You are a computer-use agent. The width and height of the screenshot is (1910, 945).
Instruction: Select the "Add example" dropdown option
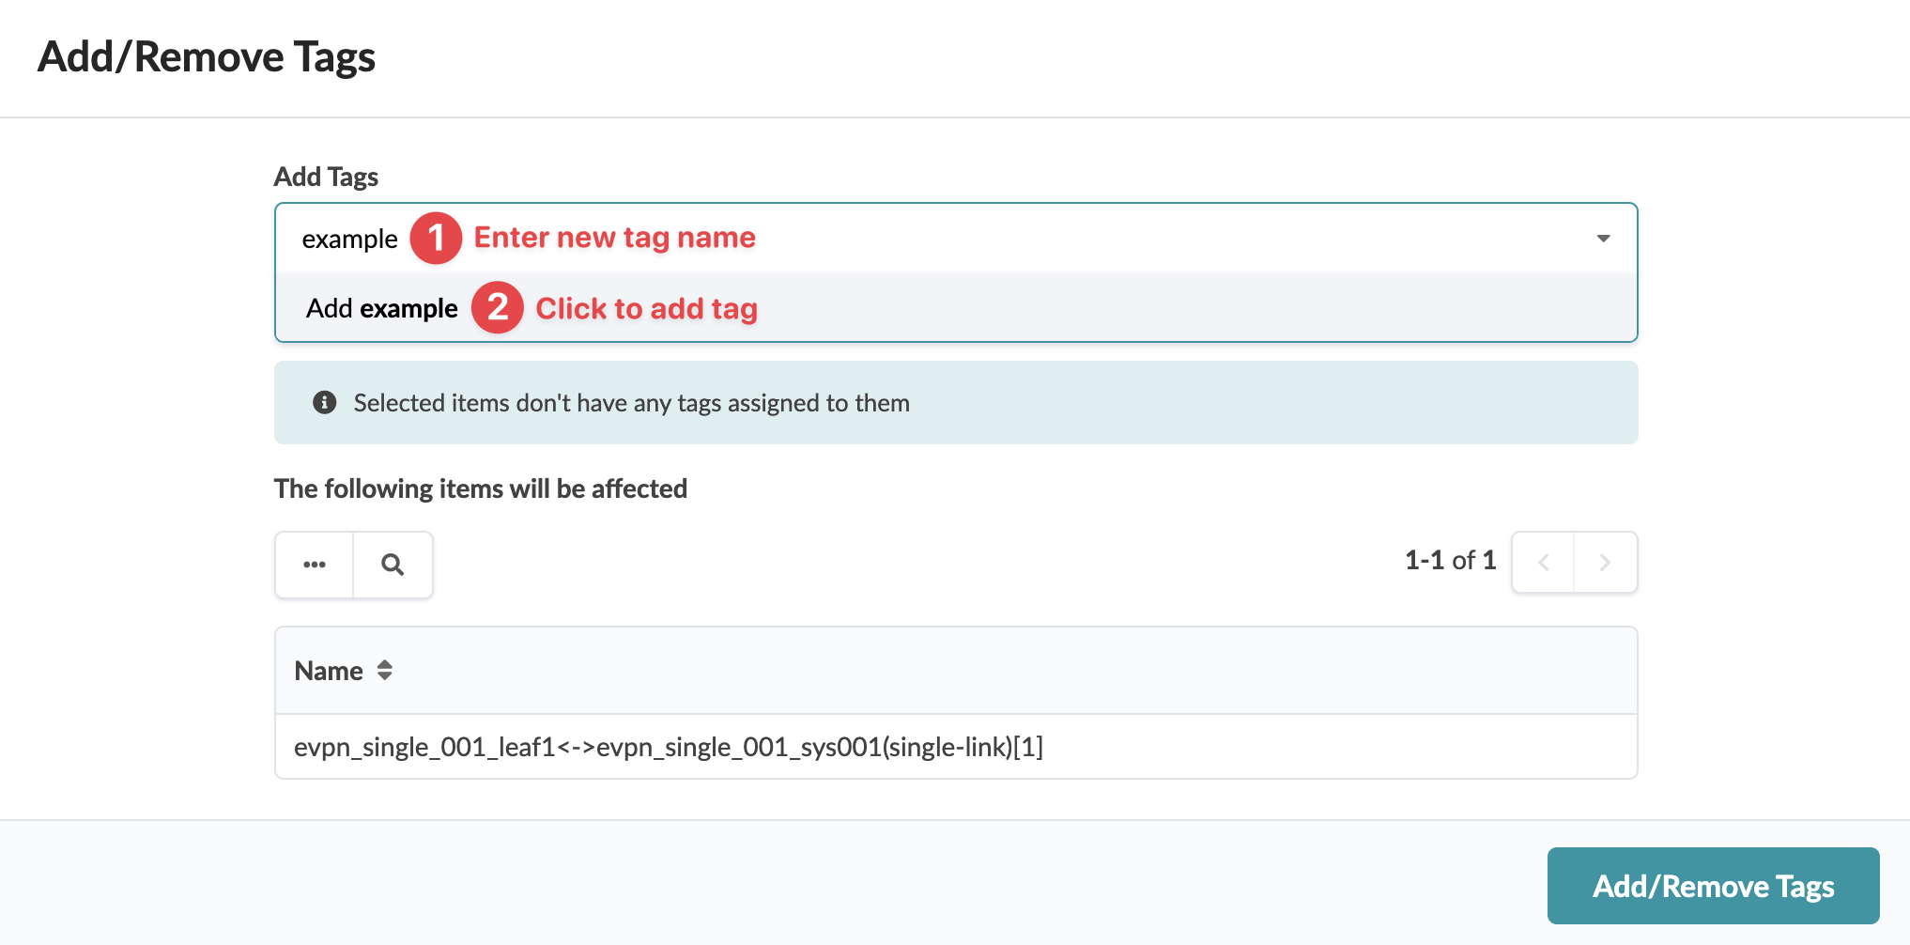coord(382,308)
